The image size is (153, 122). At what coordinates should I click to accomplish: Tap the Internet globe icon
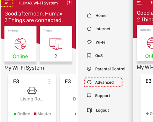pos(20,43)
